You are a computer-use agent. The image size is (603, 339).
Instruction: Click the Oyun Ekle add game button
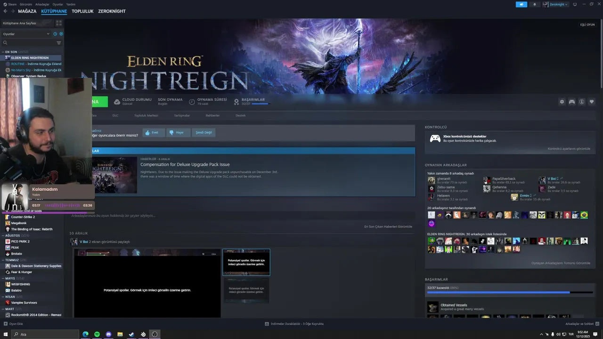(14, 324)
